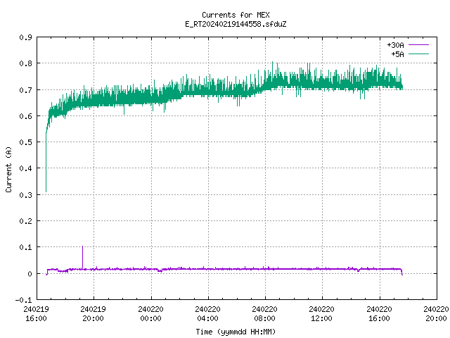Click the +5A legend label
Image resolution: width=450 pixels, height=338 pixels.
click(397, 54)
